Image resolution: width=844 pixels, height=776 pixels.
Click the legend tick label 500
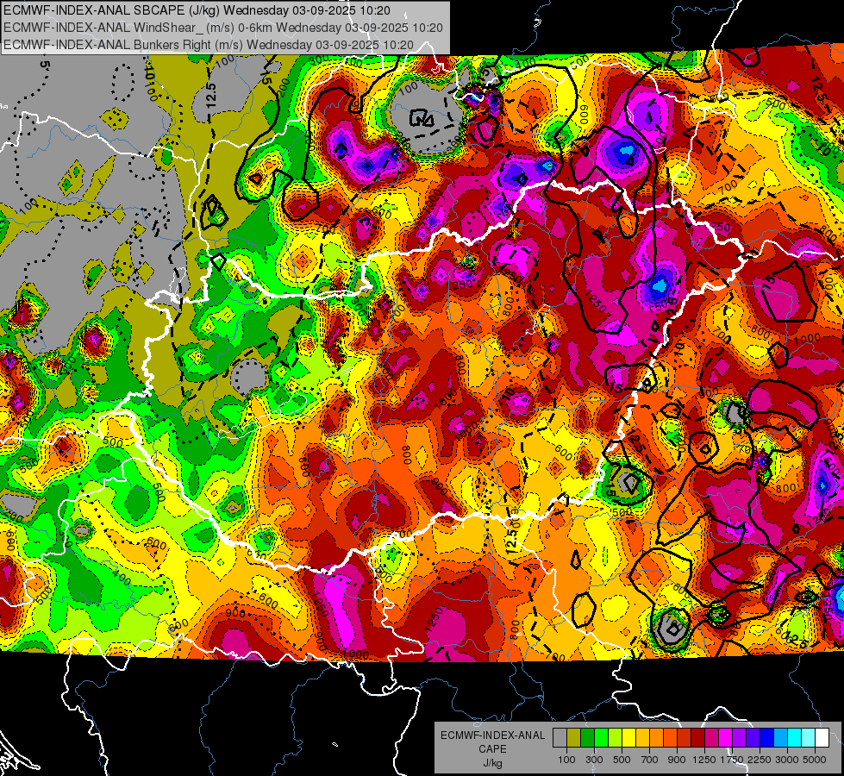(622, 760)
